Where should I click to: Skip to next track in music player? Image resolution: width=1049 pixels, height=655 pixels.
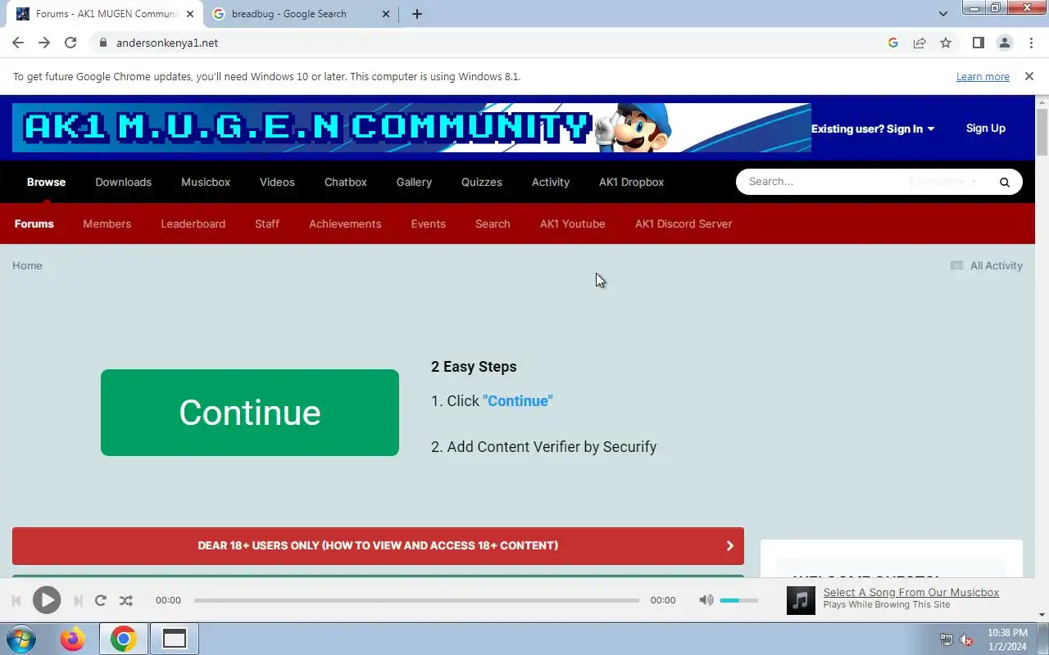pyautogui.click(x=78, y=600)
